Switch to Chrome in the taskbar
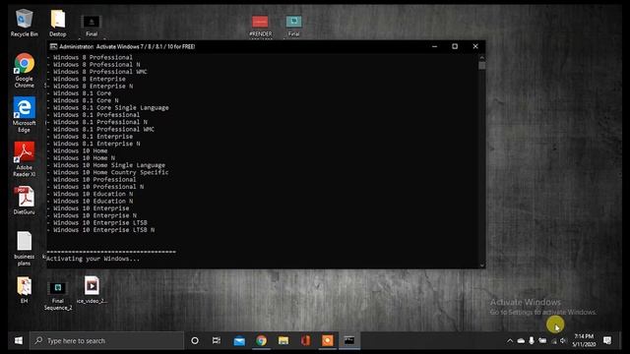 [x=262, y=341]
